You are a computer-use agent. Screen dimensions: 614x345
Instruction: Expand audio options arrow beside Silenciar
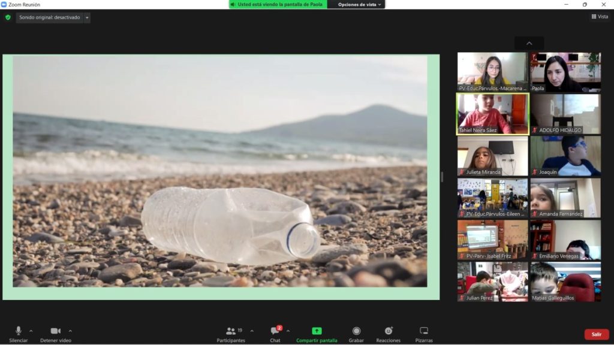point(31,331)
